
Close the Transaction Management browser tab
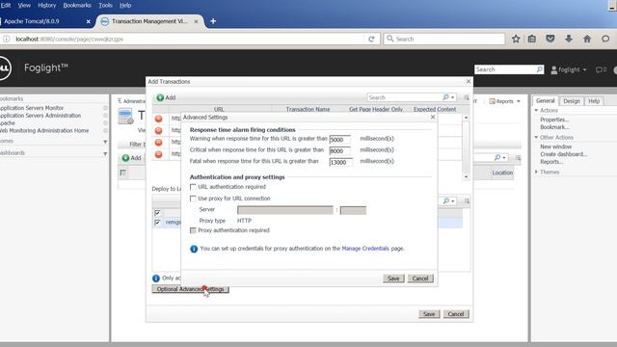coord(196,21)
